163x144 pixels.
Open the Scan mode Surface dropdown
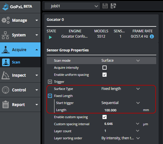[121, 61]
